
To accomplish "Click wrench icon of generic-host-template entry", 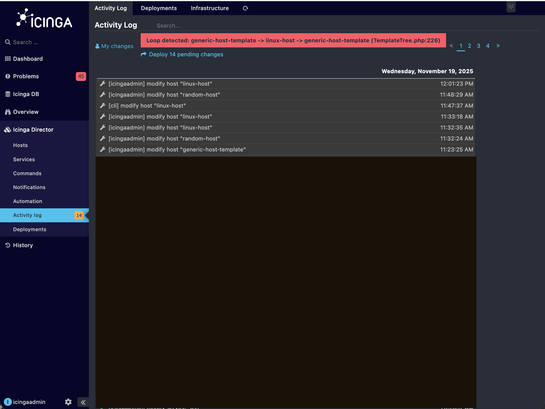I will click(x=103, y=150).
